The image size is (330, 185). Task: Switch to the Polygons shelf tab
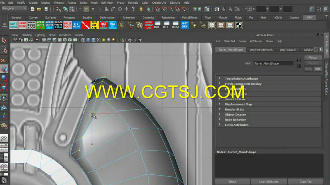point(69,17)
